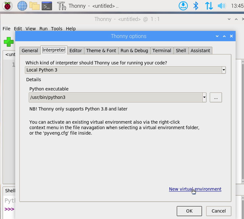Open the Bluetooth tray menu

(196, 6)
